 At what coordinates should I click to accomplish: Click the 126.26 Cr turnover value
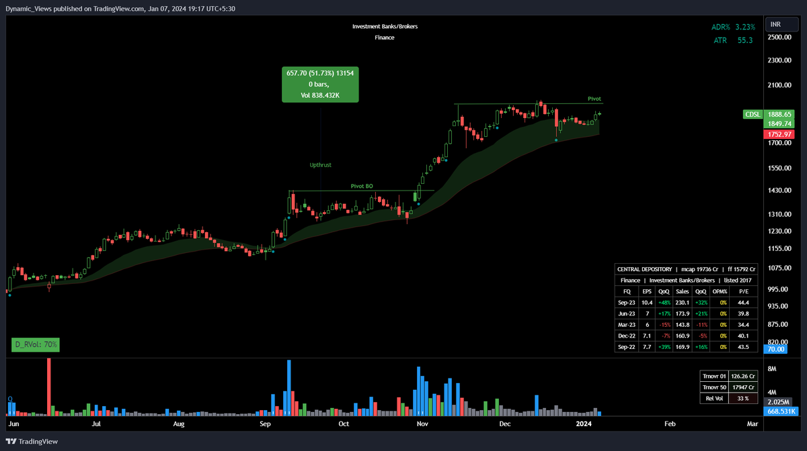[742, 377]
